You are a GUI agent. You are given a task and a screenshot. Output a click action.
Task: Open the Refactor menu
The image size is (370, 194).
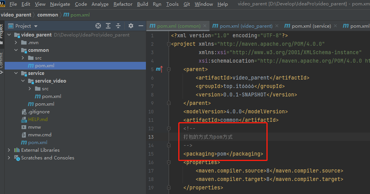pyautogui.click(x=123, y=4)
